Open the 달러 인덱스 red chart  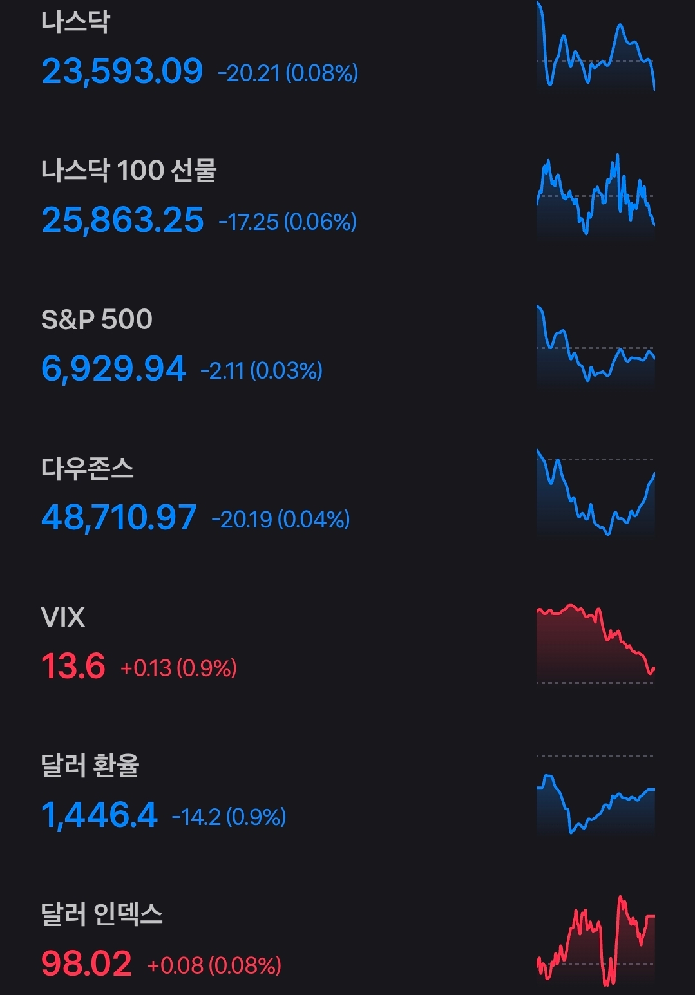click(x=595, y=940)
